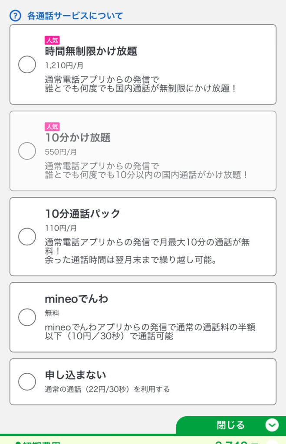Image resolution: width=286 pixels, height=444 pixels.
Task: Select the 10分通話パック radio button
Action: [x=27, y=237]
